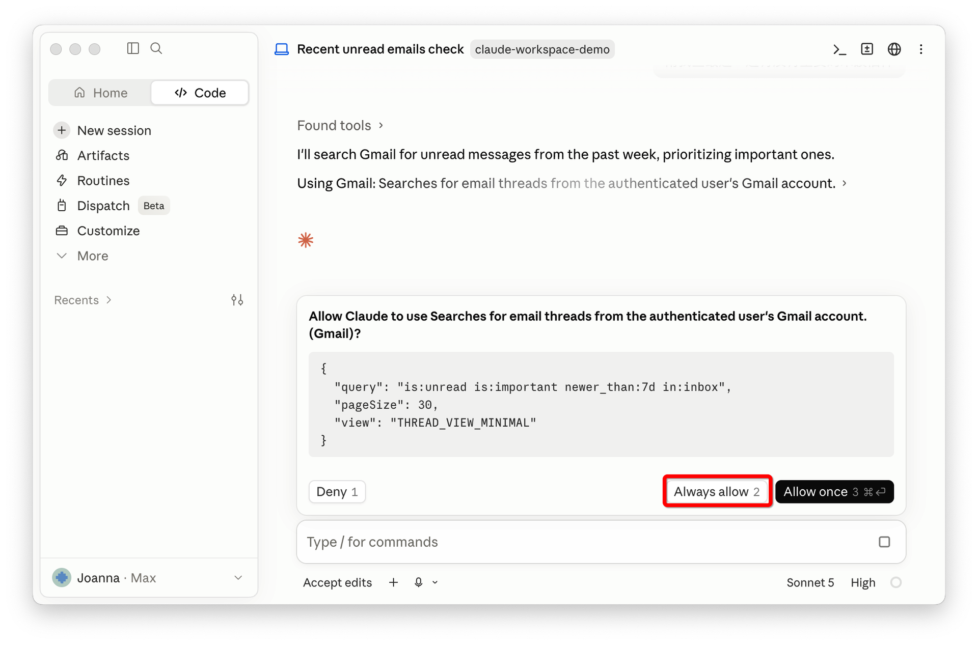Screen dimensions: 978x645
Task: Click the Allow once button
Action: tap(834, 492)
